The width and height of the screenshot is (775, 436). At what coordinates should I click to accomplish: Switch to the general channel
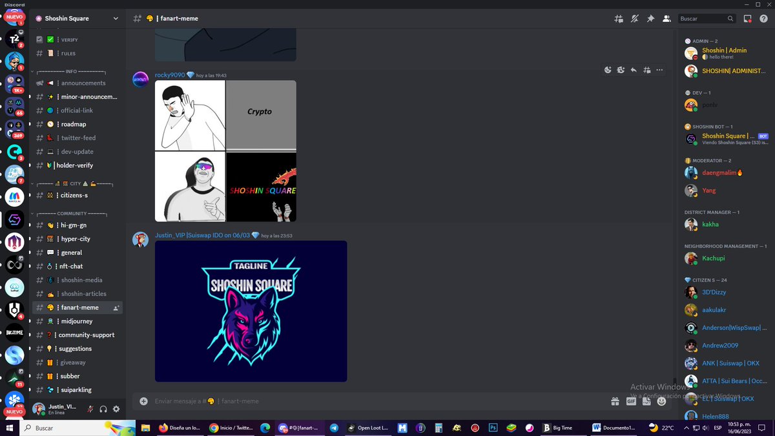[x=77, y=253]
